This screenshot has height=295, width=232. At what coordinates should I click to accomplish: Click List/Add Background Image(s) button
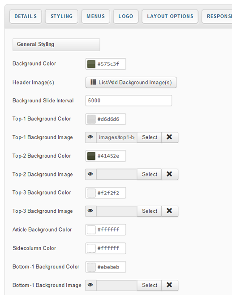tap(131, 83)
